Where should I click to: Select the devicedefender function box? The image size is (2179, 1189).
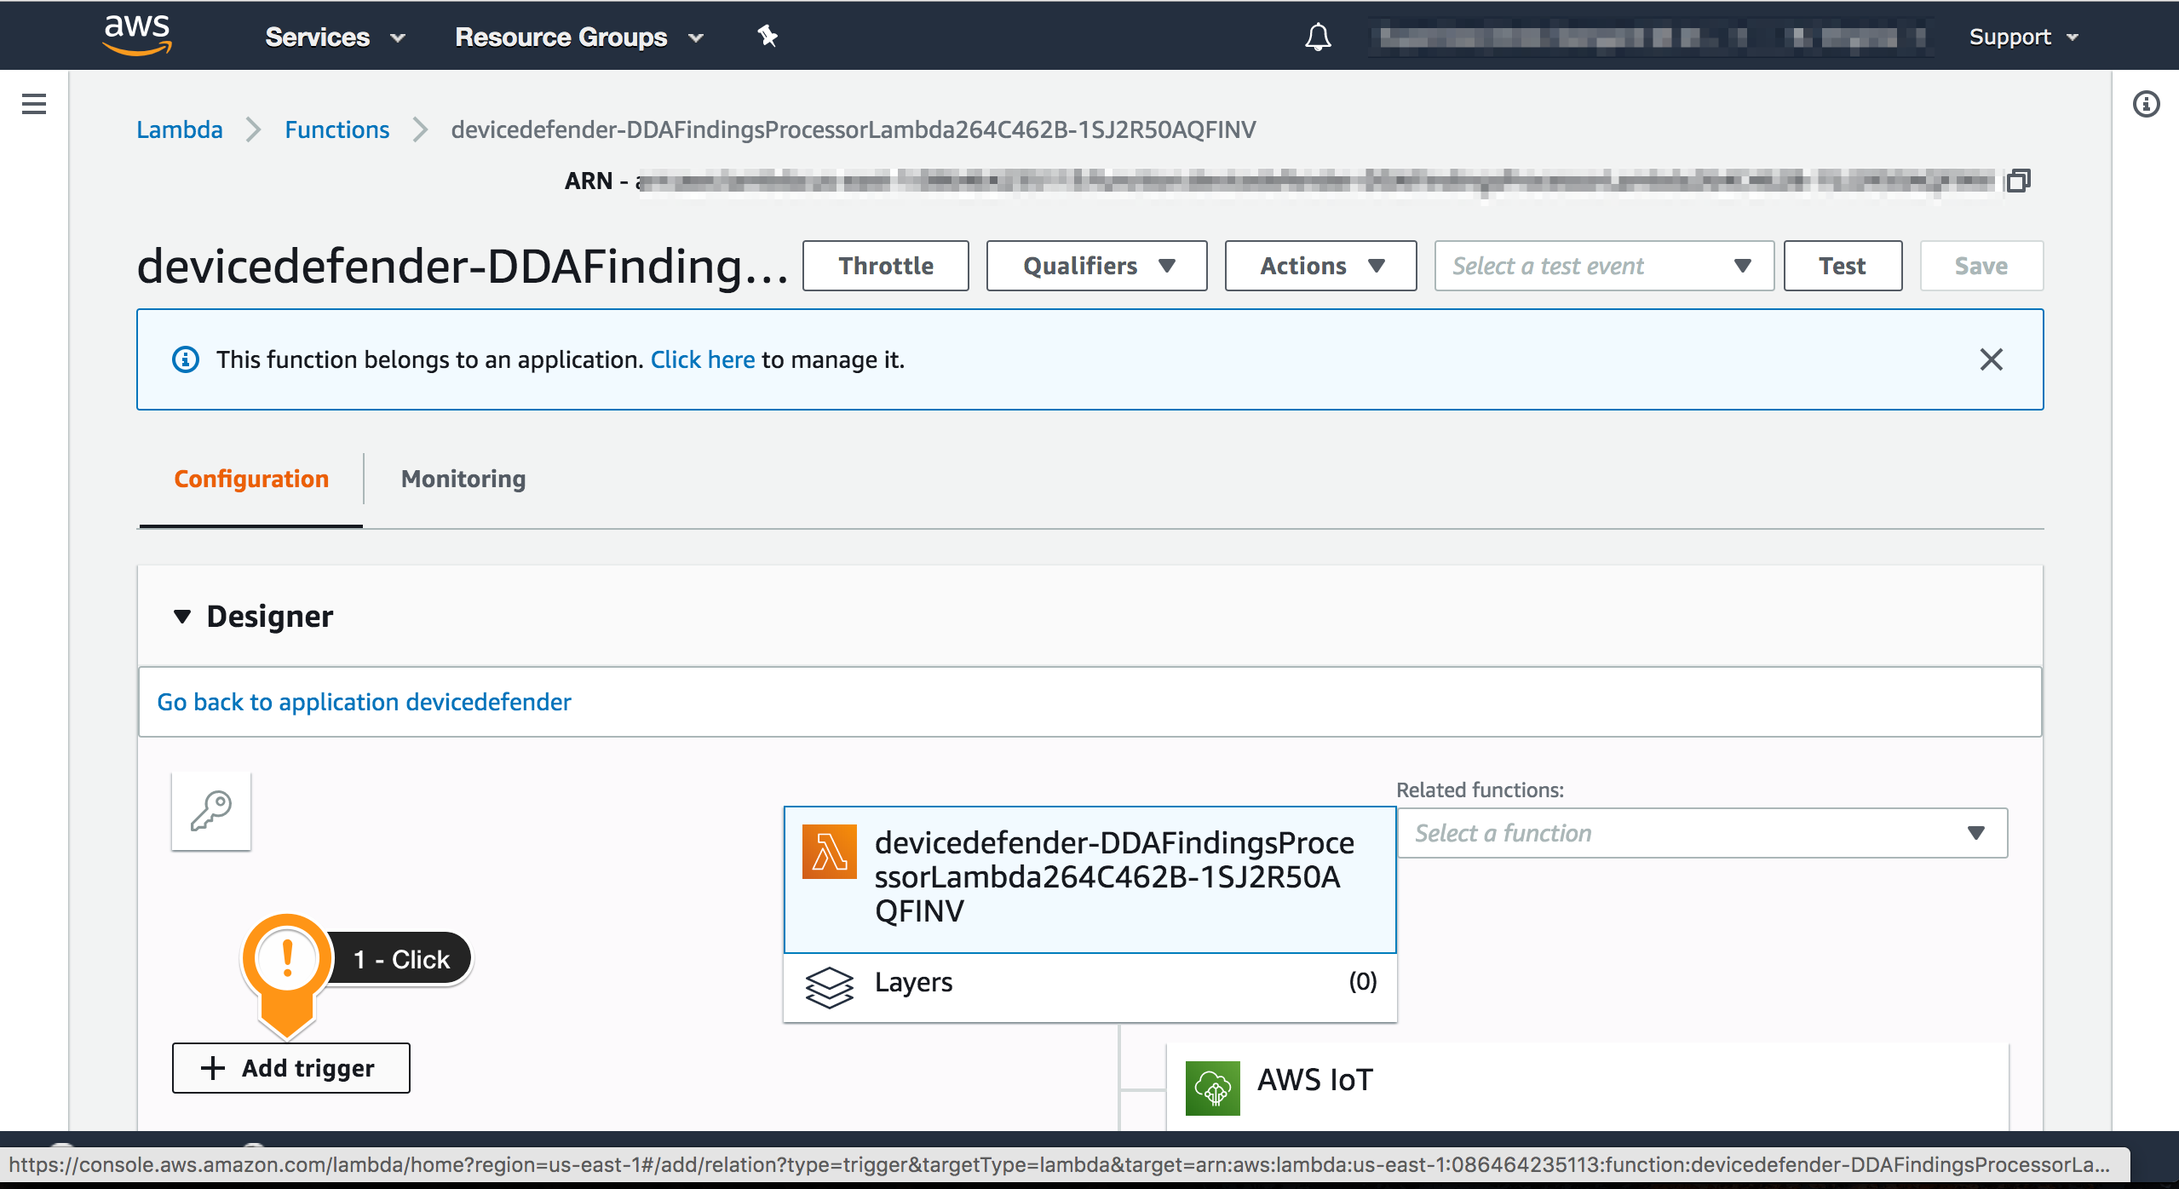pyautogui.click(x=1090, y=880)
